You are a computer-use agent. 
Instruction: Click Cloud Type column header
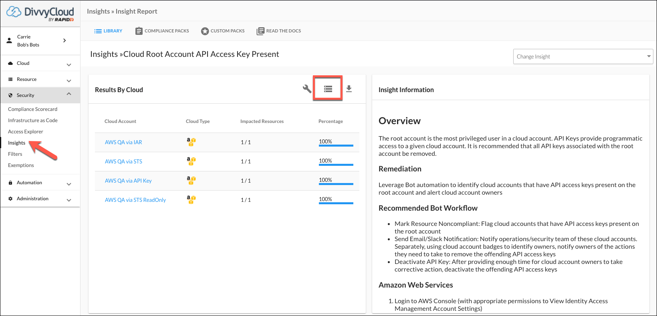tap(198, 121)
